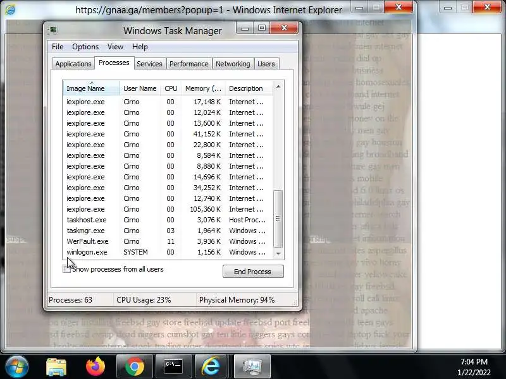Maximize the Windows Task Manager window

[x=262, y=28]
